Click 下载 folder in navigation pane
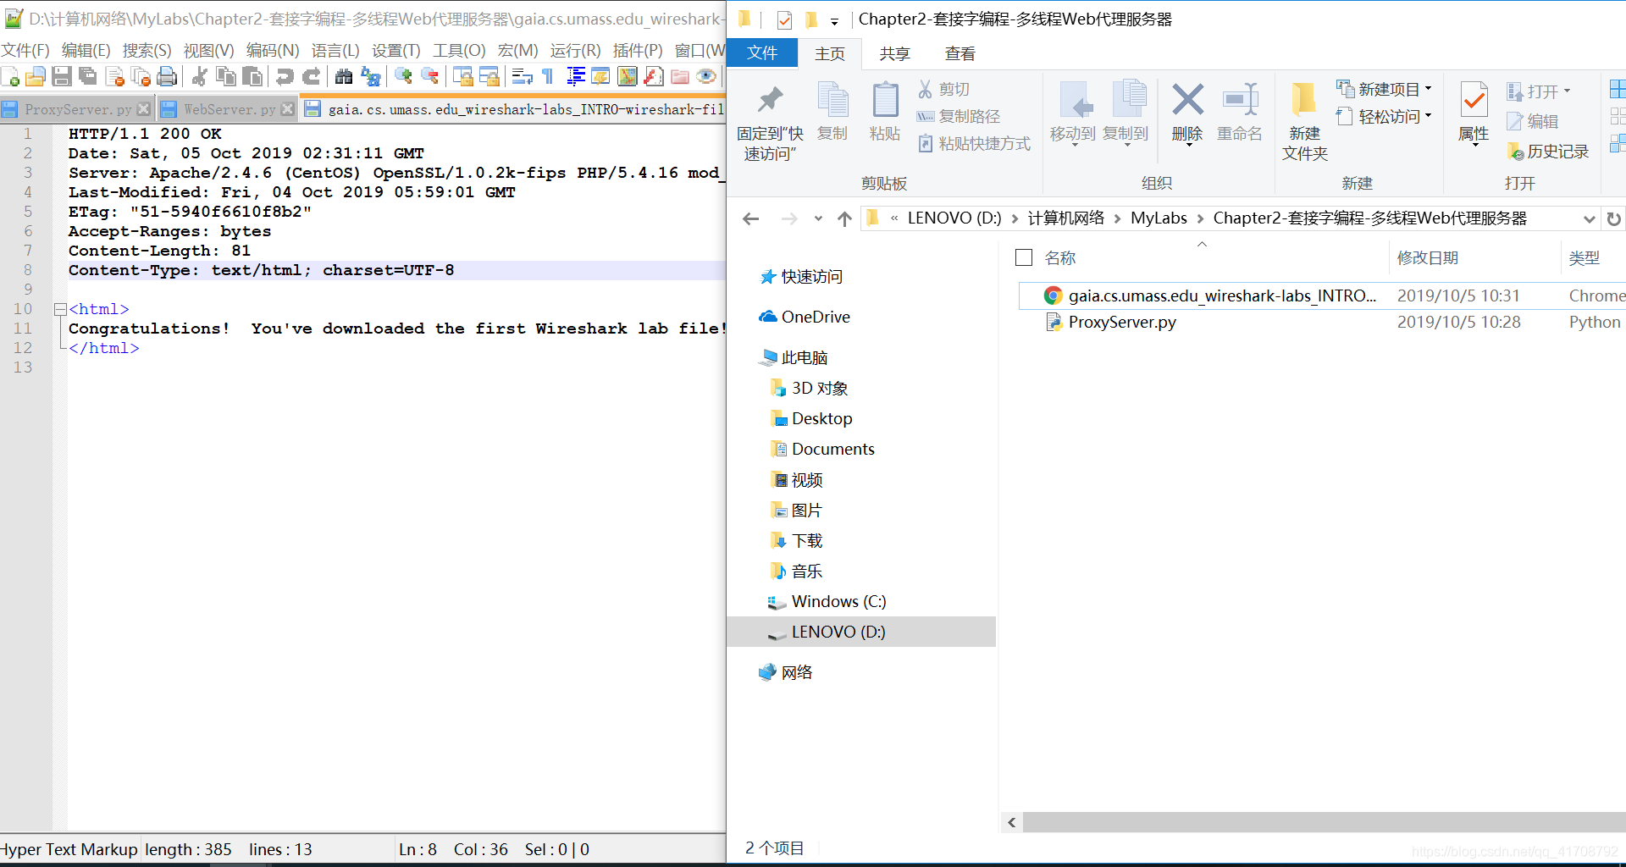This screenshot has width=1626, height=867. click(x=797, y=540)
